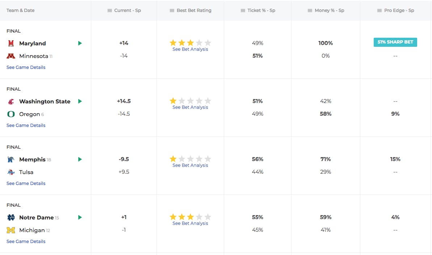
Task: Open See Bet Analysis for Memphis-Tulsa
Action: 190,165
